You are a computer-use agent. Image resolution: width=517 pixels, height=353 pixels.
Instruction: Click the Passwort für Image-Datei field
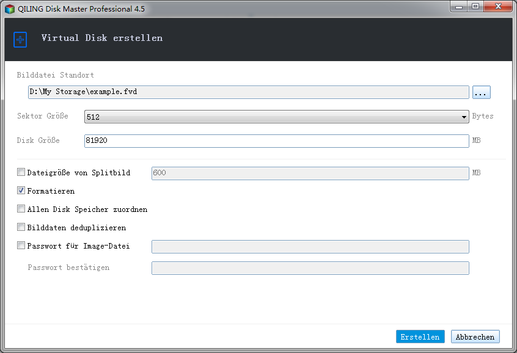(310, 247)
